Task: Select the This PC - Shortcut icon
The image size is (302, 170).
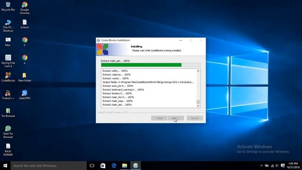Action: tap(8, 25)
